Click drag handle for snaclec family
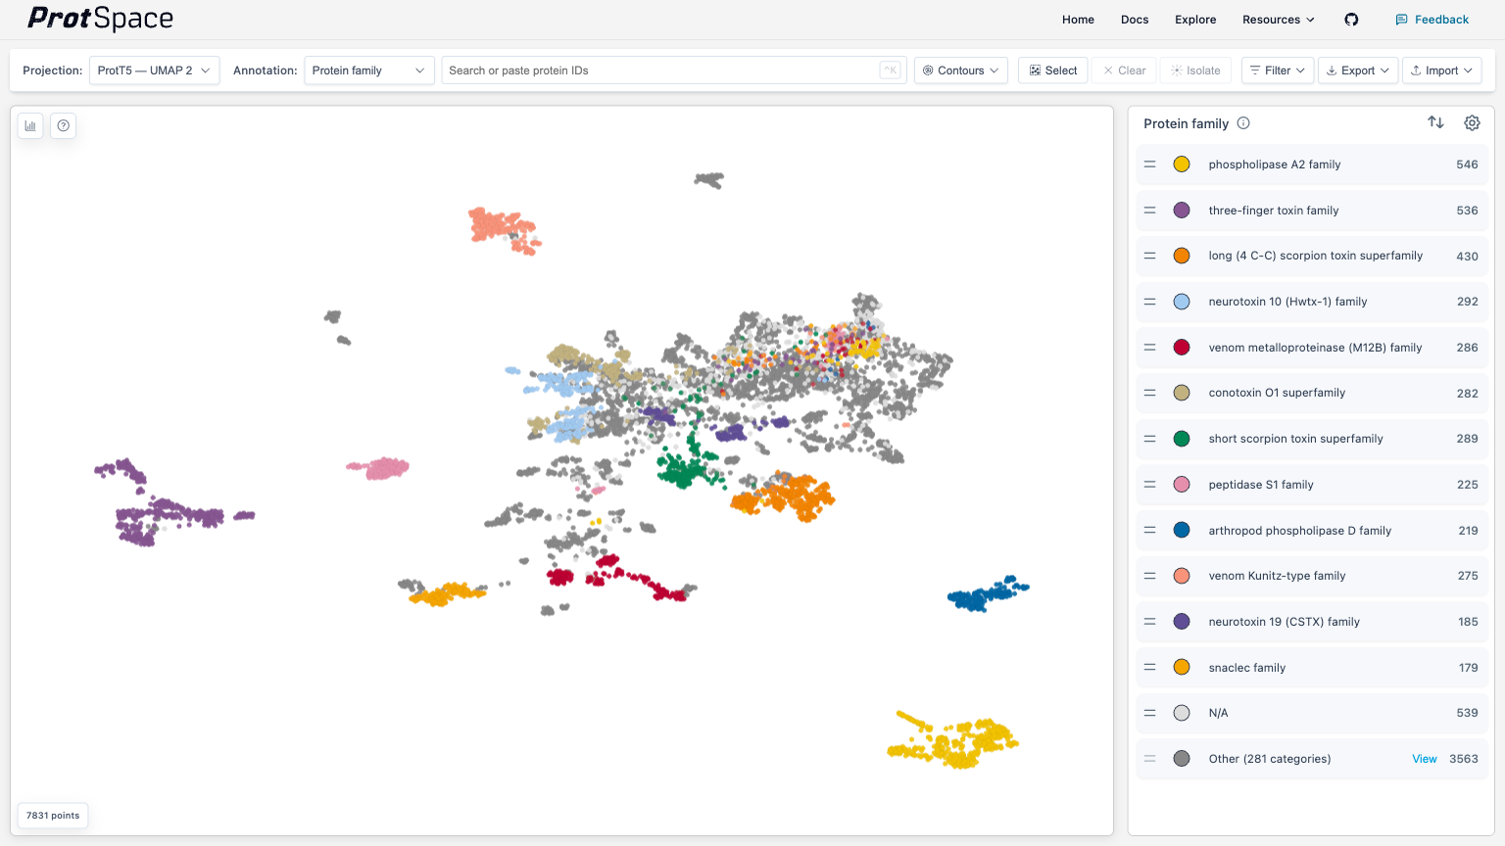Viewport: 1505px width, 846px height. coord(1150,667)
